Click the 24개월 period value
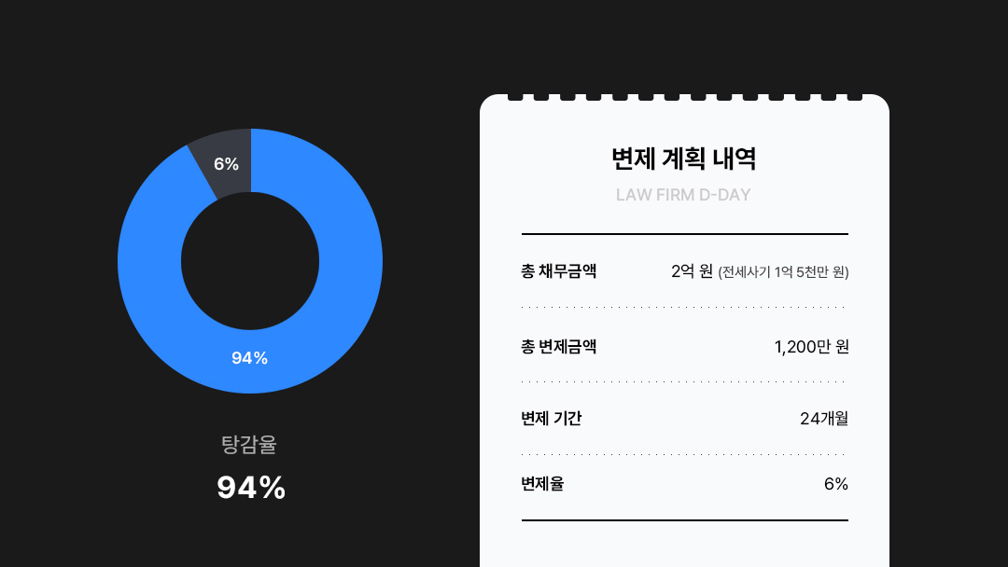This screenshot has height=567, width=1008. click(x=824, y=419)
